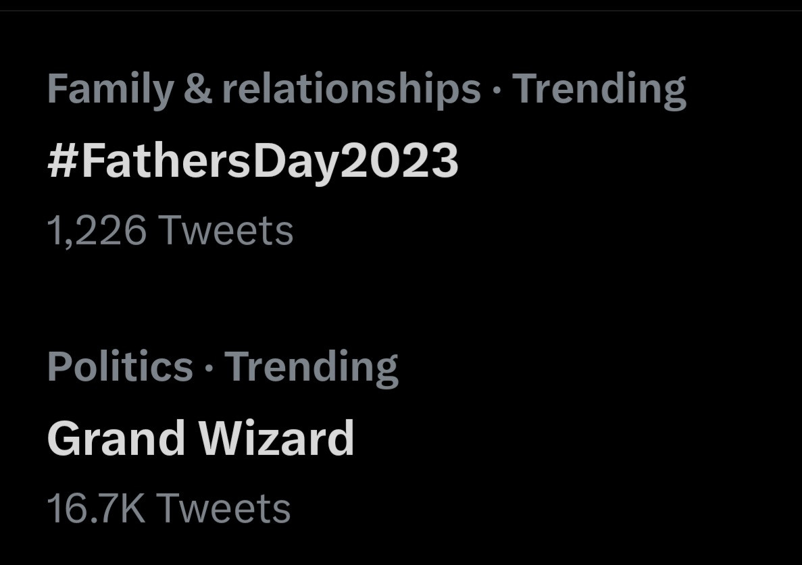Tap the number "1,226" under the hashtag
This screenshot has width=802, height=565.
[97, 231]
